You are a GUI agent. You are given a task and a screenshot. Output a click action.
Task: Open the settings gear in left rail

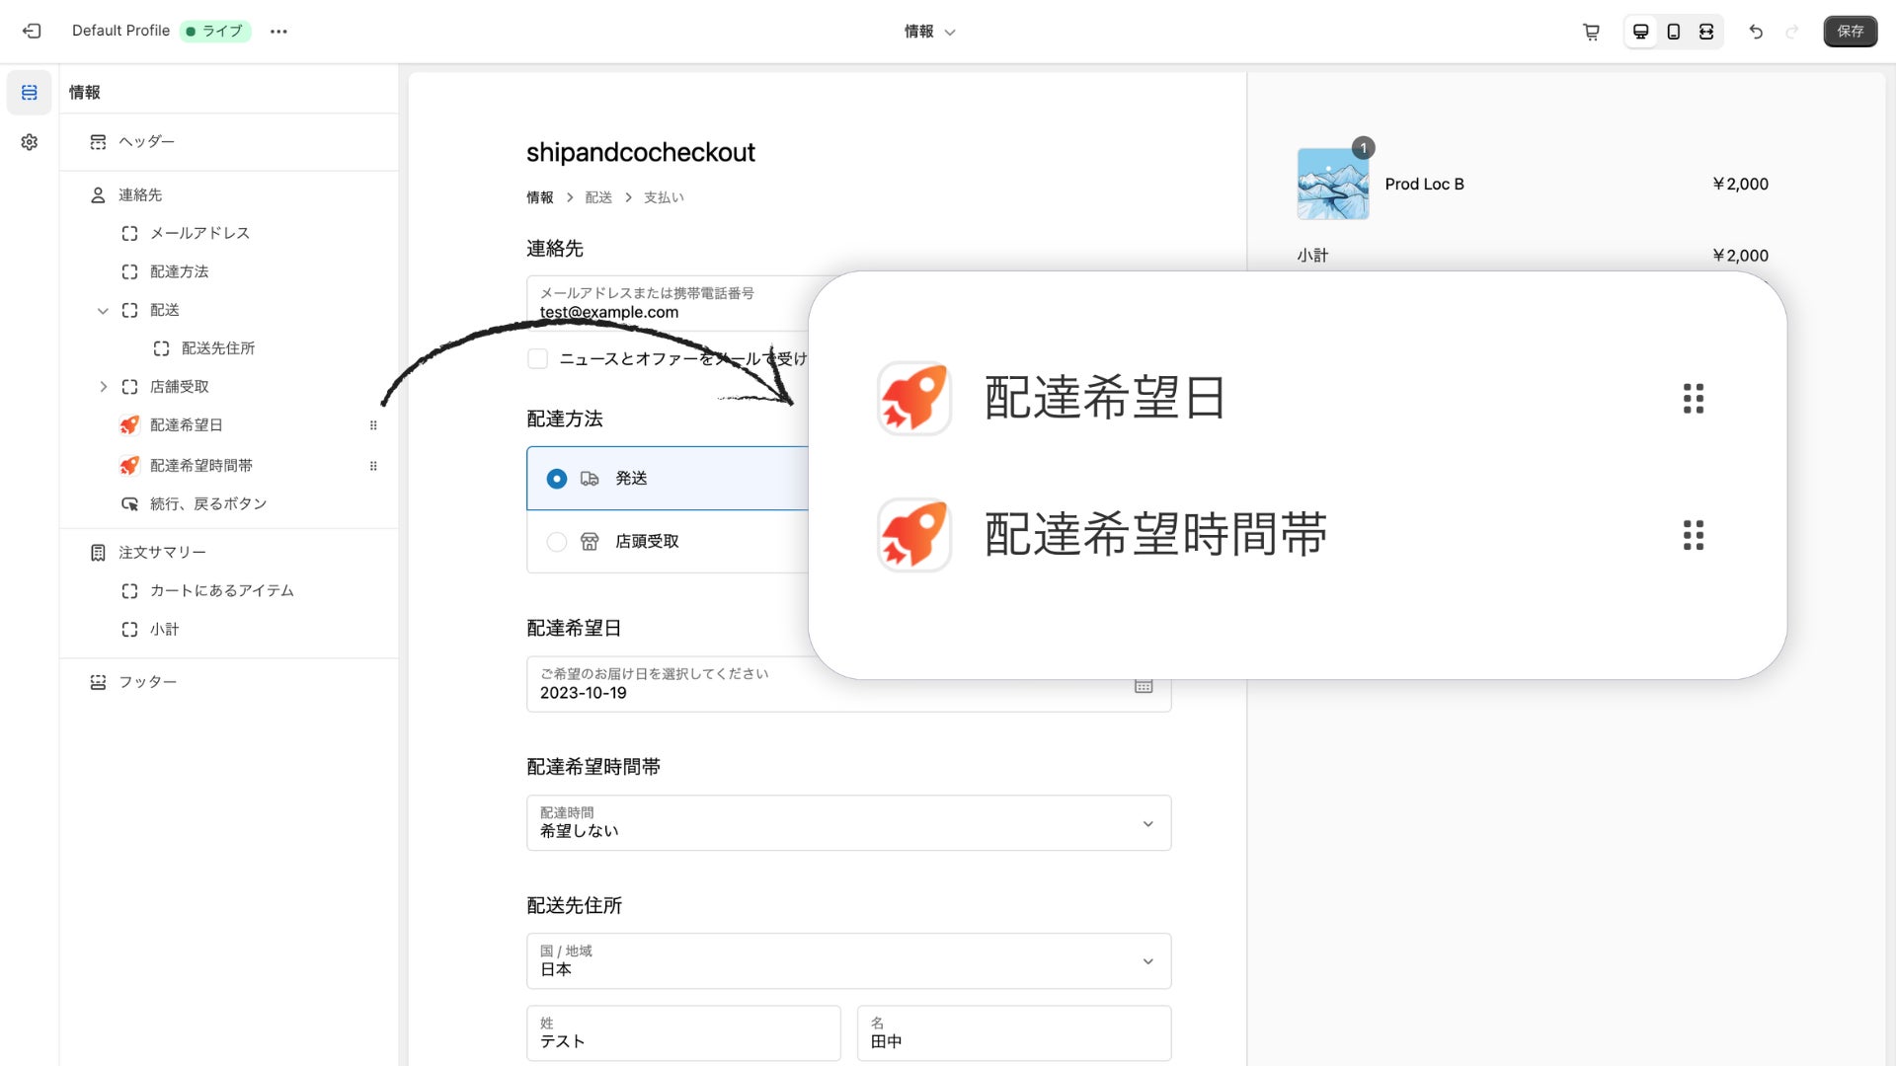30,142
